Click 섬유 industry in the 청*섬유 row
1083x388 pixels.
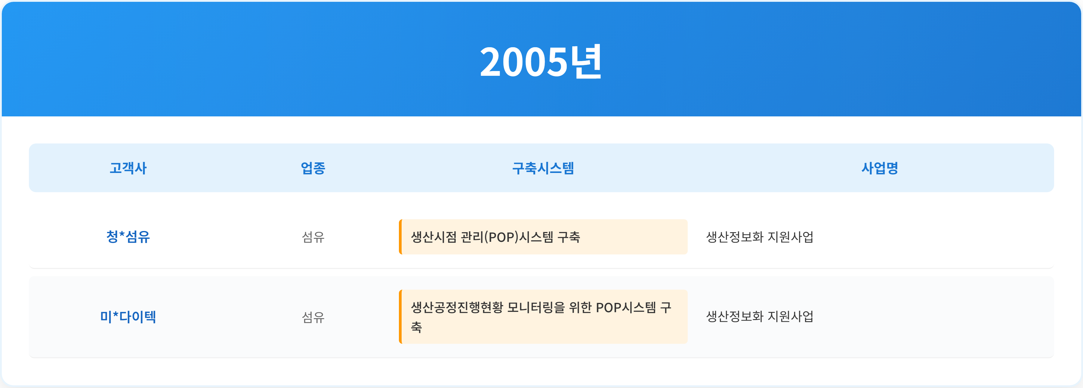point(313,237)
